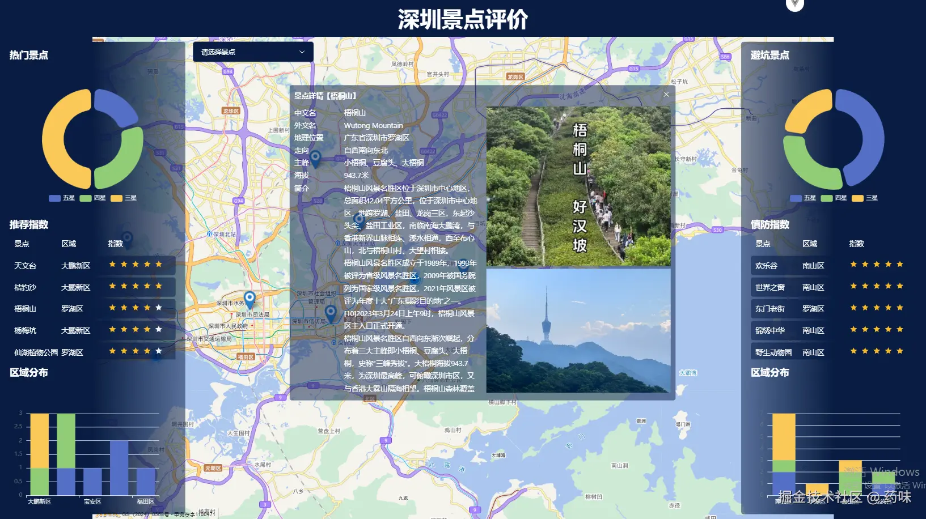Open the 请选择景点 dropdown selector
Image resolution: width=926 pixels, height=519 pixels.
coord(252,52)
